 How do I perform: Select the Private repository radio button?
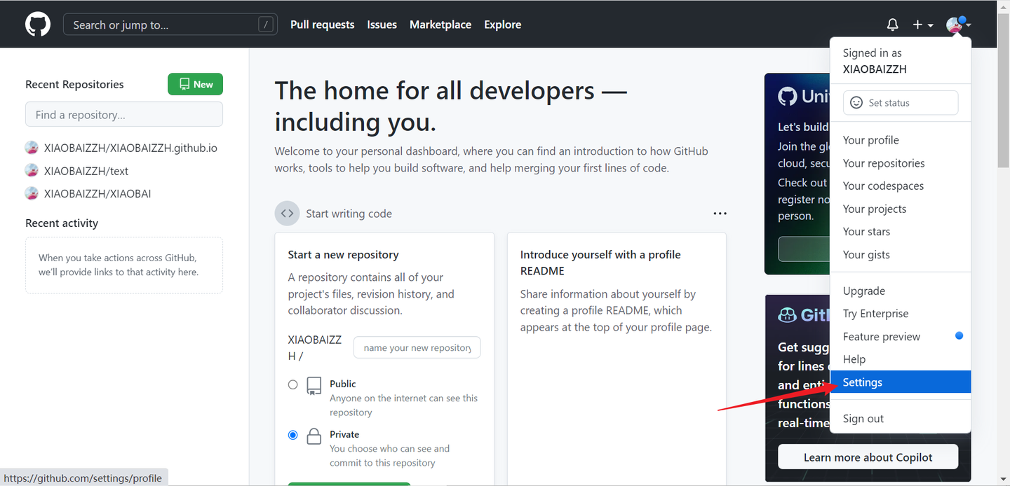(293, 435)
